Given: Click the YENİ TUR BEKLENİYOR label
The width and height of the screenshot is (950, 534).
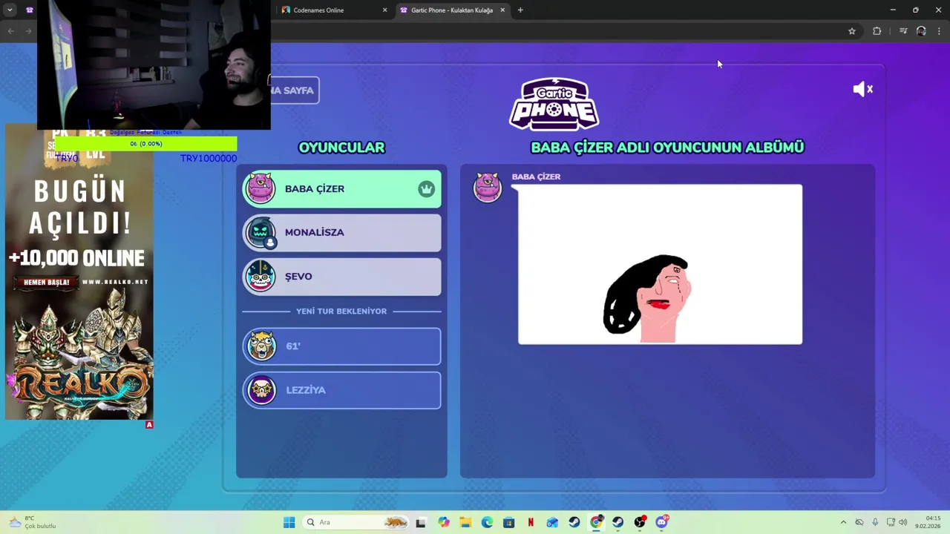Looking at the screenshot, I should click(341, 311).
